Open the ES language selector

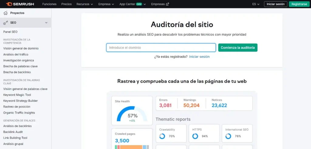(x=256, y=4)
